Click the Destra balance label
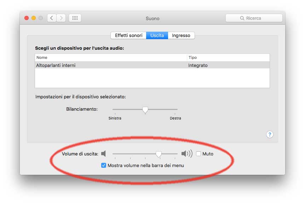 [x=175, y=118]
